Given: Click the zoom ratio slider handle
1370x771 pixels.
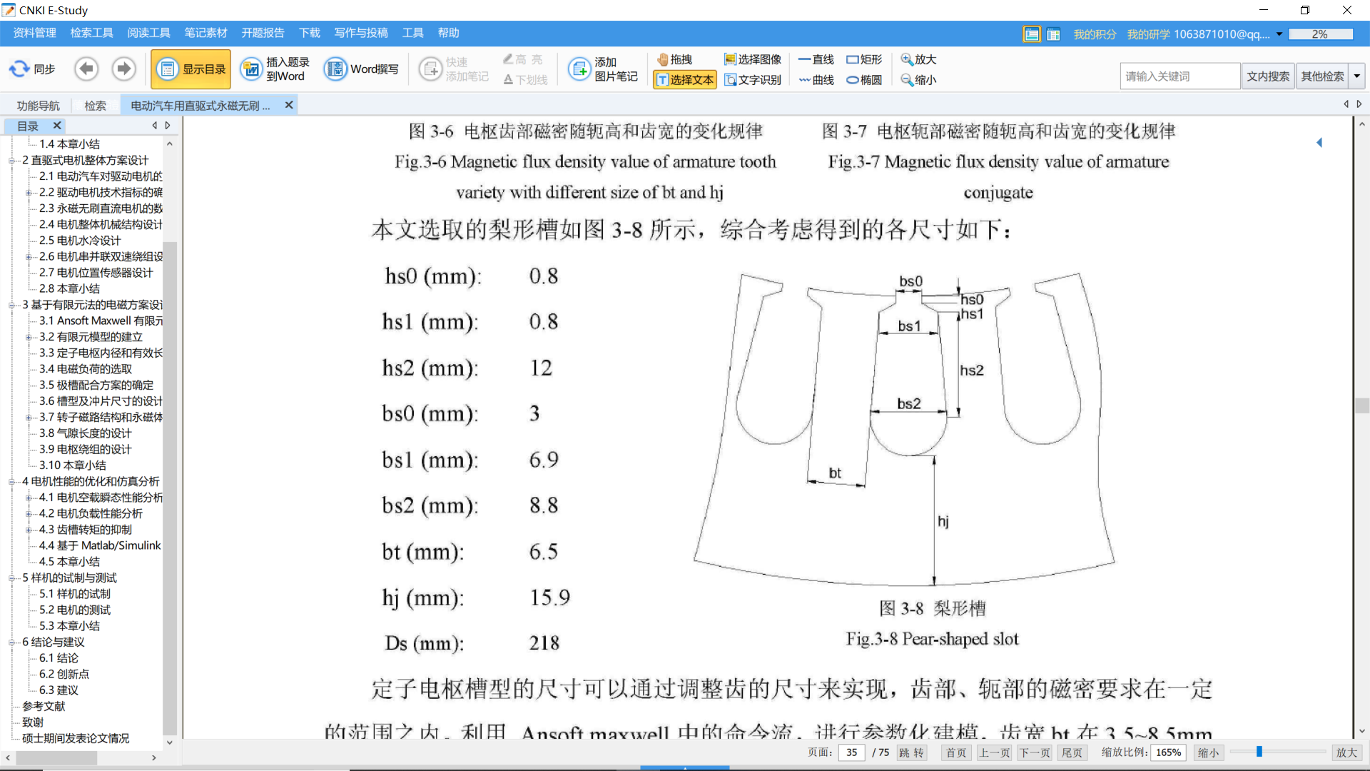Looking at the screenshot, I should pyautogui.click(x=1259, y=752).
